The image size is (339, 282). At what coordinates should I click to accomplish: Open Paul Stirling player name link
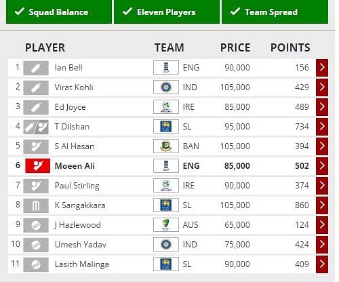(x=77, y=186)
